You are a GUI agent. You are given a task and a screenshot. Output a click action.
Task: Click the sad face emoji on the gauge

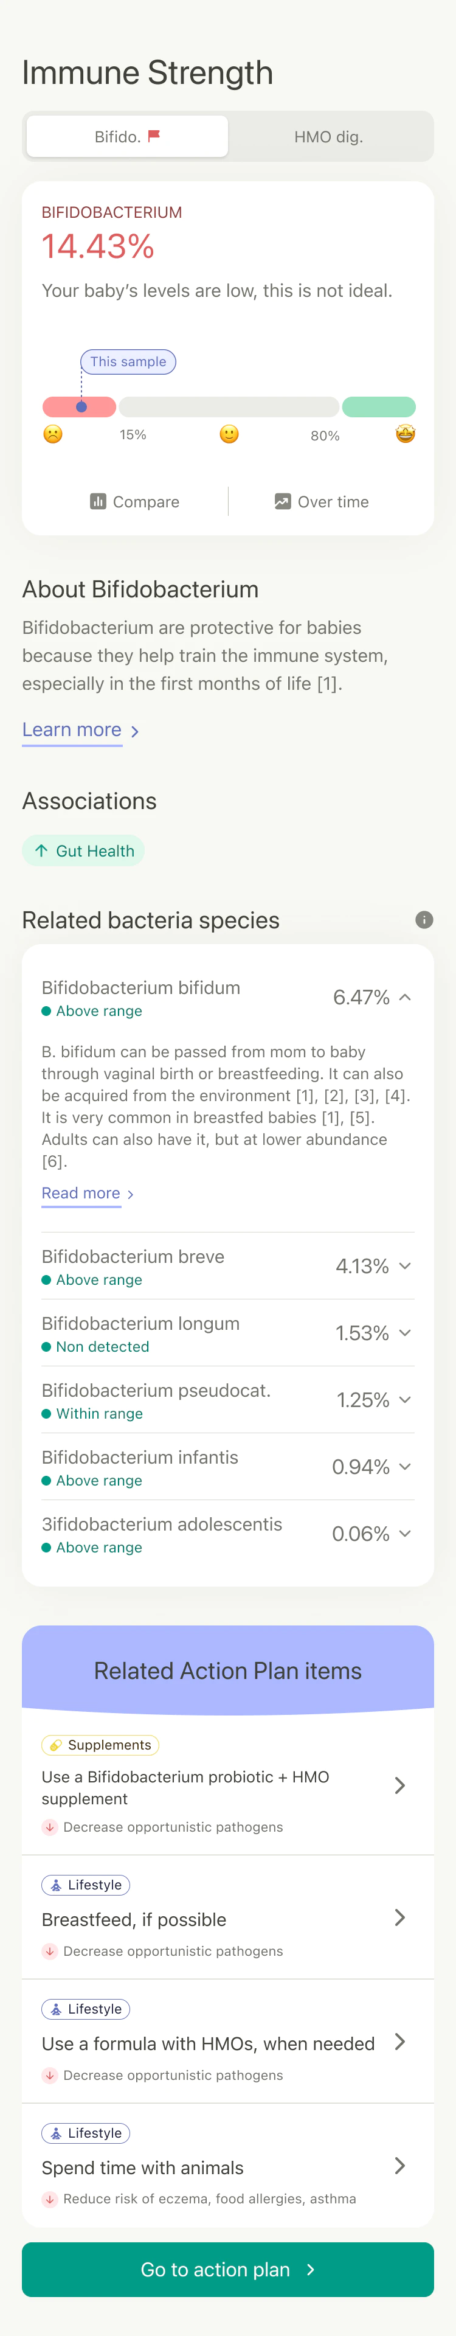point(52,434)
